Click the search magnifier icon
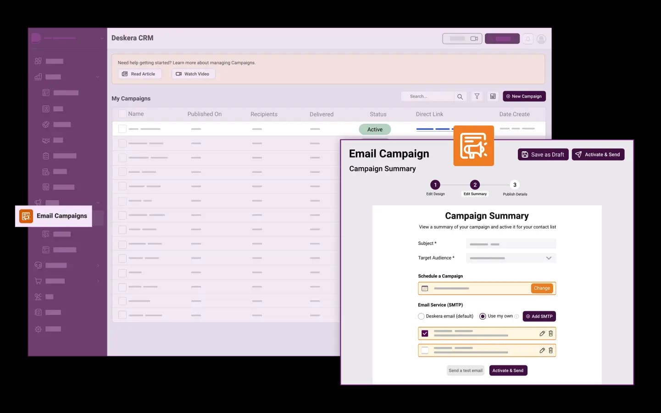The width and height of the screenshot is (661, 413). pos(460,97)
